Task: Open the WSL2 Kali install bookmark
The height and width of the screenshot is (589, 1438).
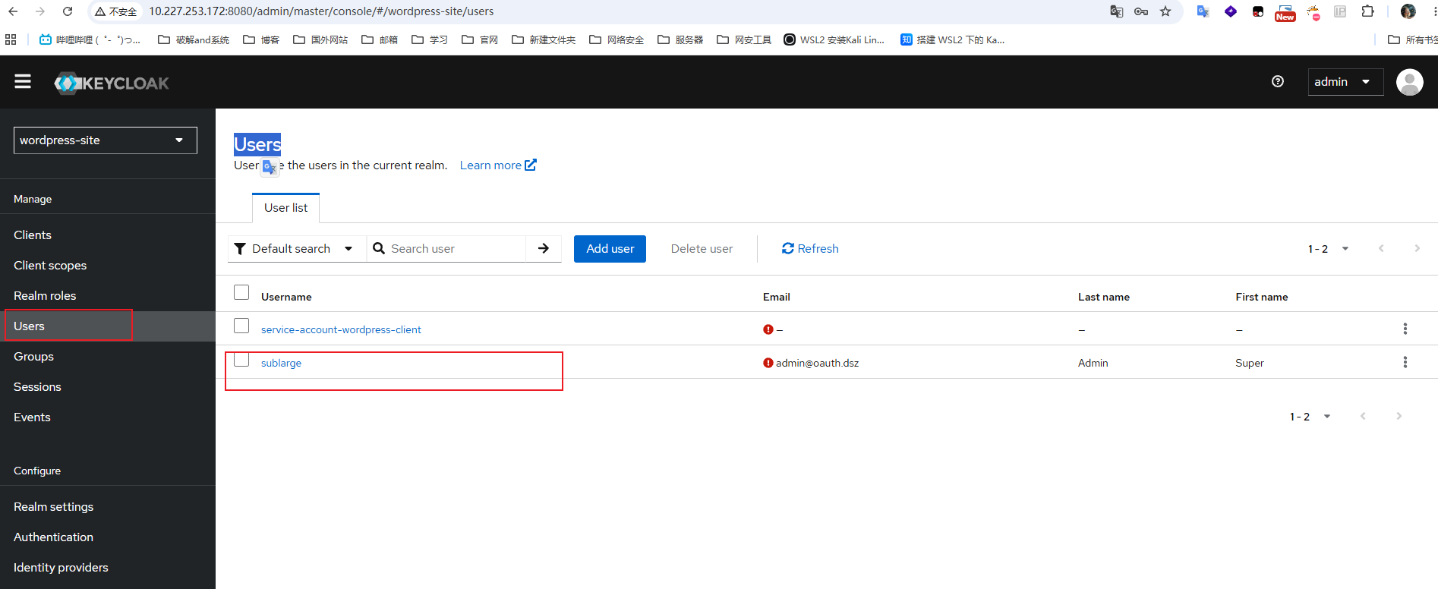Action: click(834, 39)
